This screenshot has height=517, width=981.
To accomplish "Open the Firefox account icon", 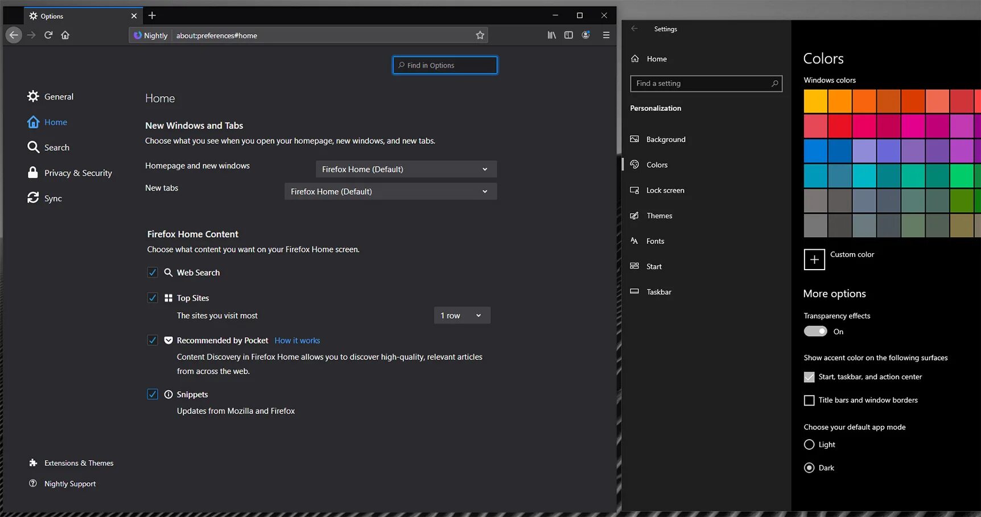I will pyautogui.click(x=586, y=35).
